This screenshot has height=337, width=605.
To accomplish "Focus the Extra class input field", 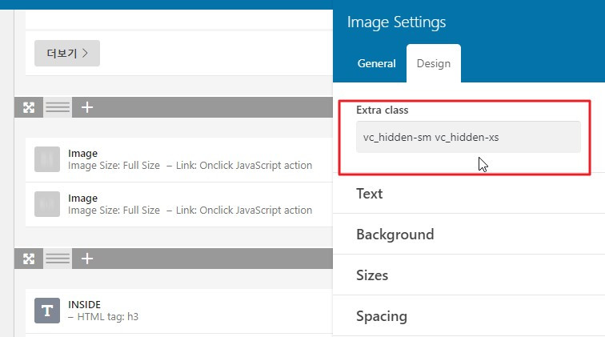I will pyautogui.click(x=468, y=137).
